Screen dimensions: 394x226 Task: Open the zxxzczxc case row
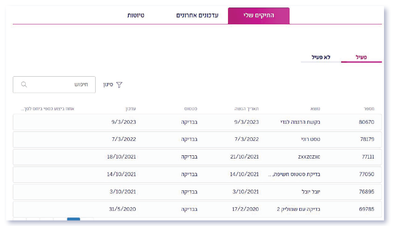coord(309,157)
